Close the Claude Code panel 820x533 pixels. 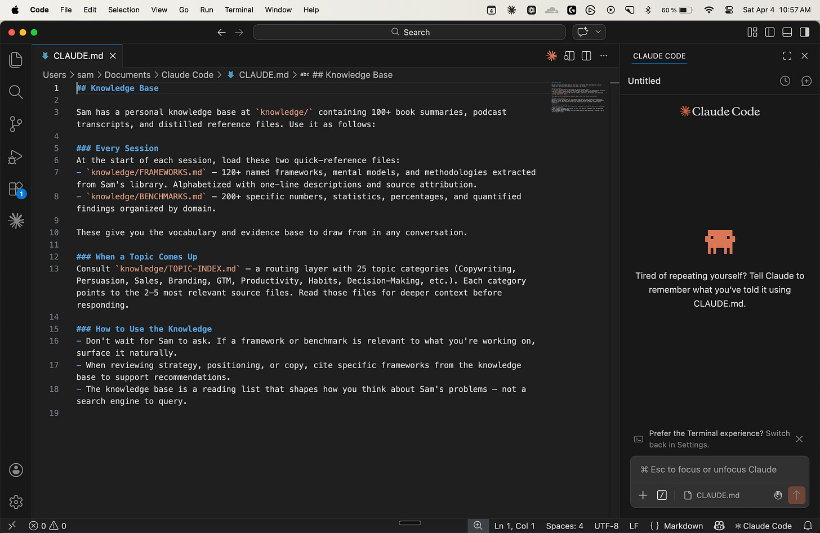pos(804,56)
